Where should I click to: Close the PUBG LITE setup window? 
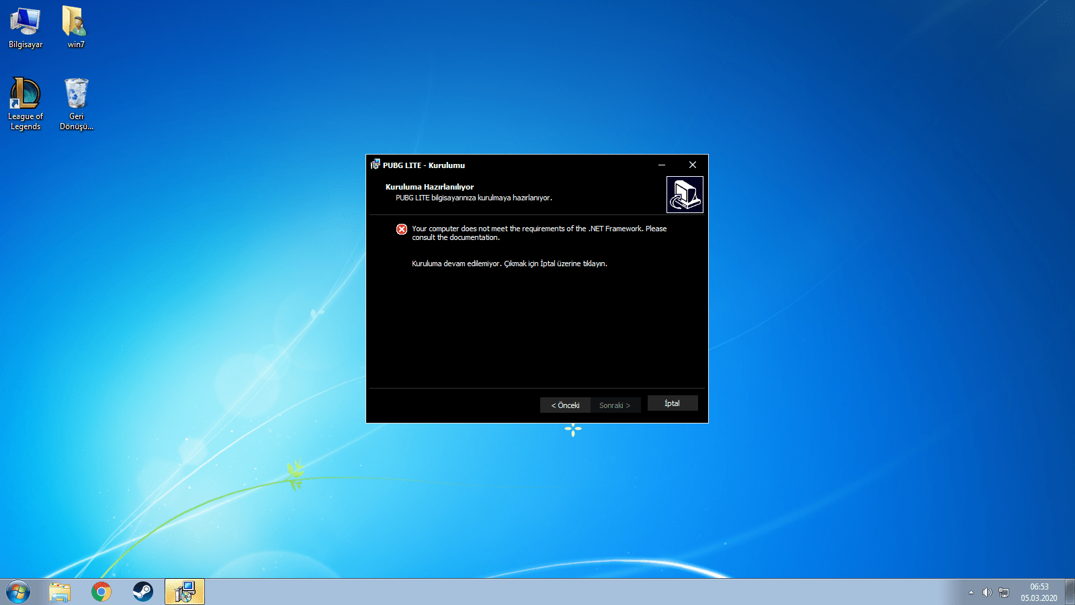693,165
